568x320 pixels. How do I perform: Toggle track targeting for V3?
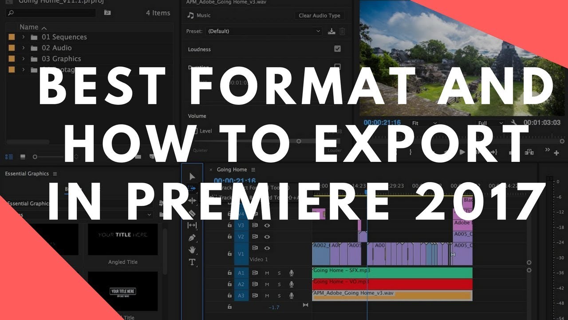(241, 225)
